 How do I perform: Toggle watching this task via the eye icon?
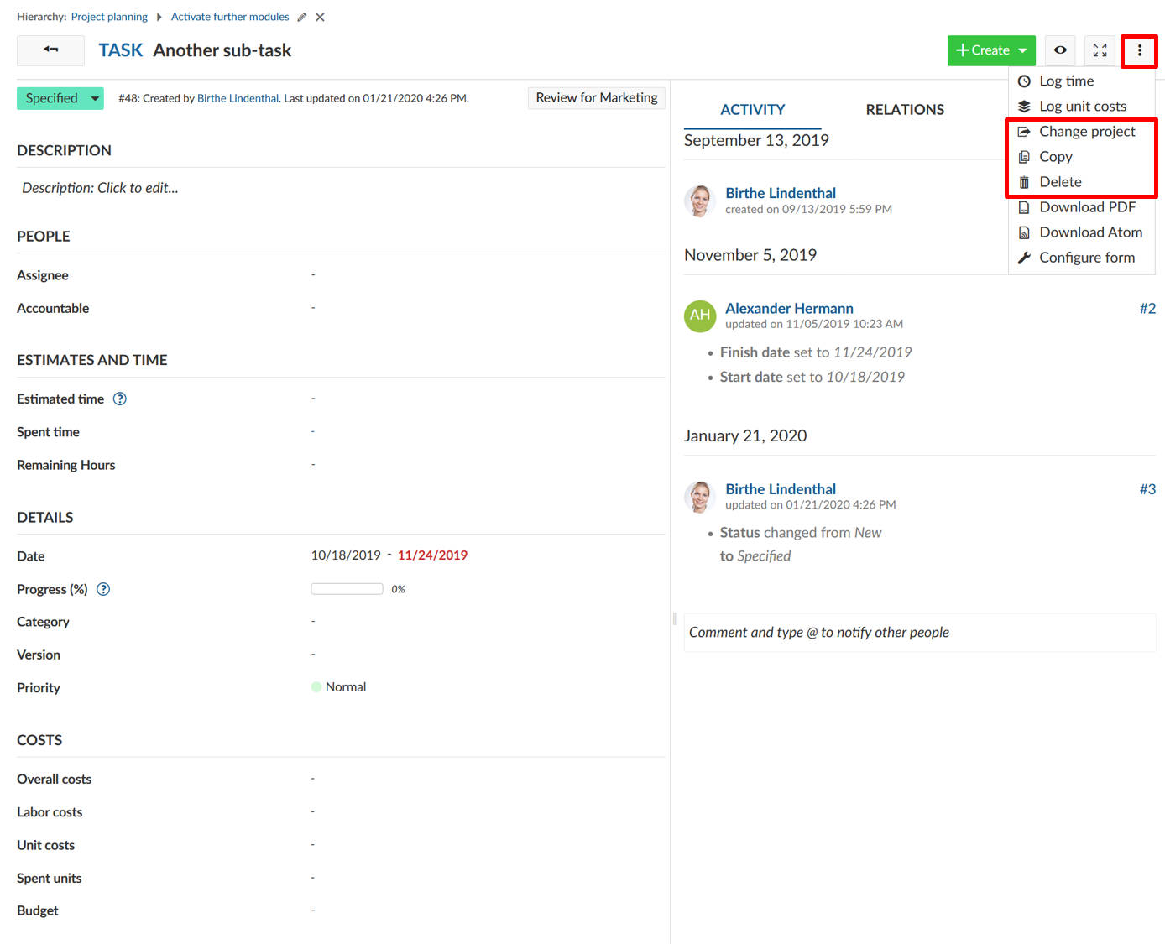click(1059, 50)
